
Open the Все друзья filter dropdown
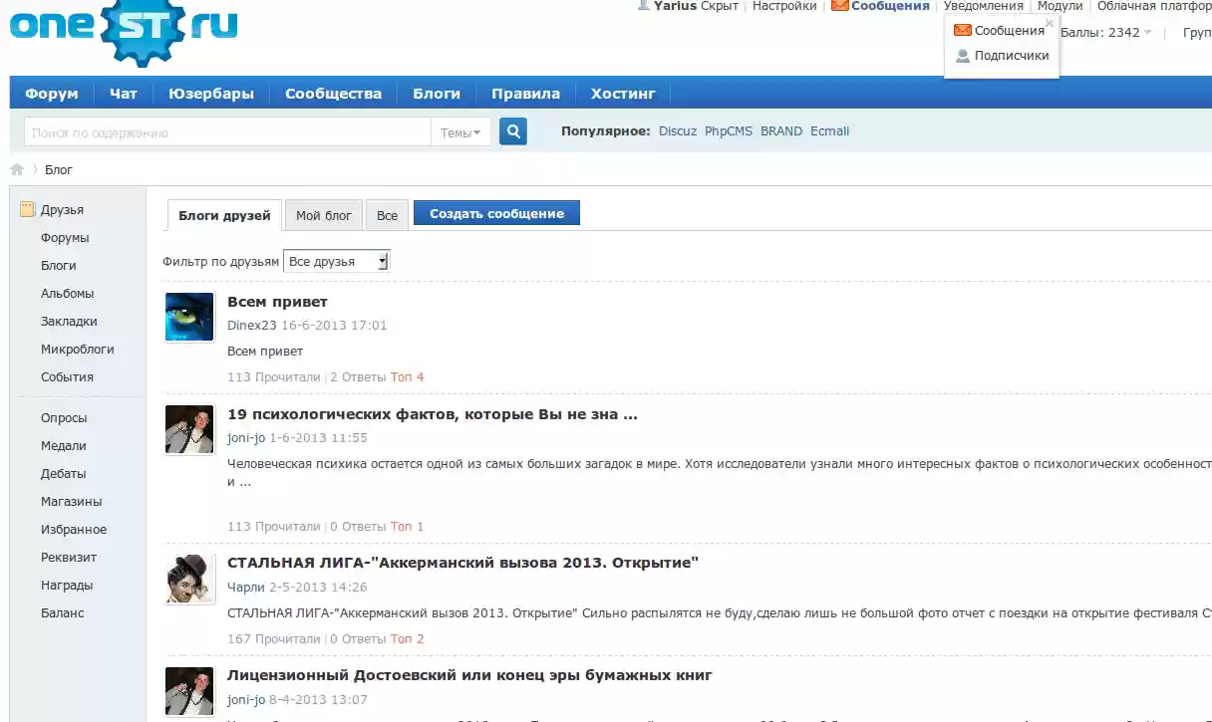click(x=336, y=259)
